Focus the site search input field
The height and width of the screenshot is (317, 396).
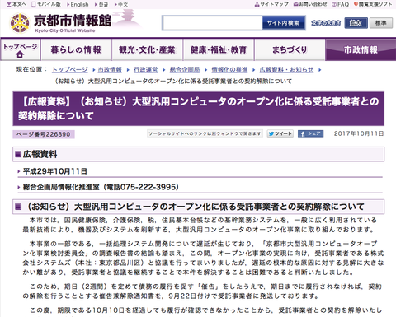212,23
